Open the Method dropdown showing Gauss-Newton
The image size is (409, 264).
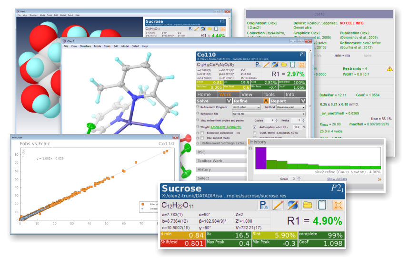290,107
